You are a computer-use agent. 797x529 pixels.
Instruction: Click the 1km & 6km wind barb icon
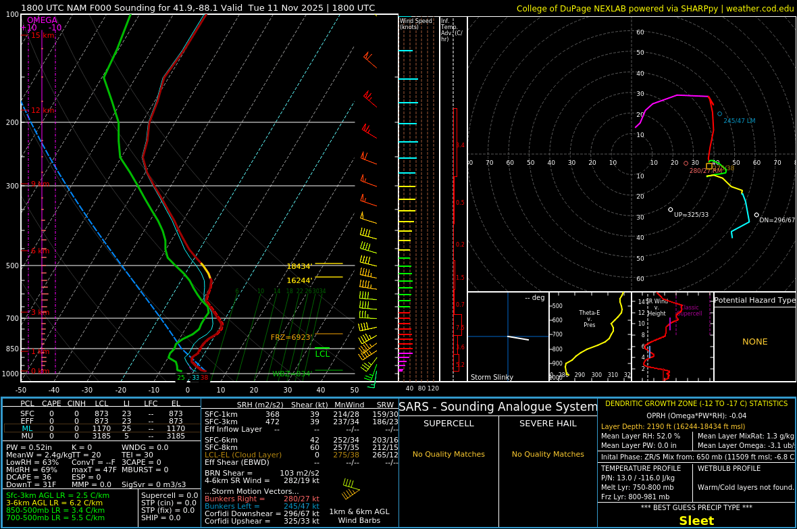pos(351,489)
